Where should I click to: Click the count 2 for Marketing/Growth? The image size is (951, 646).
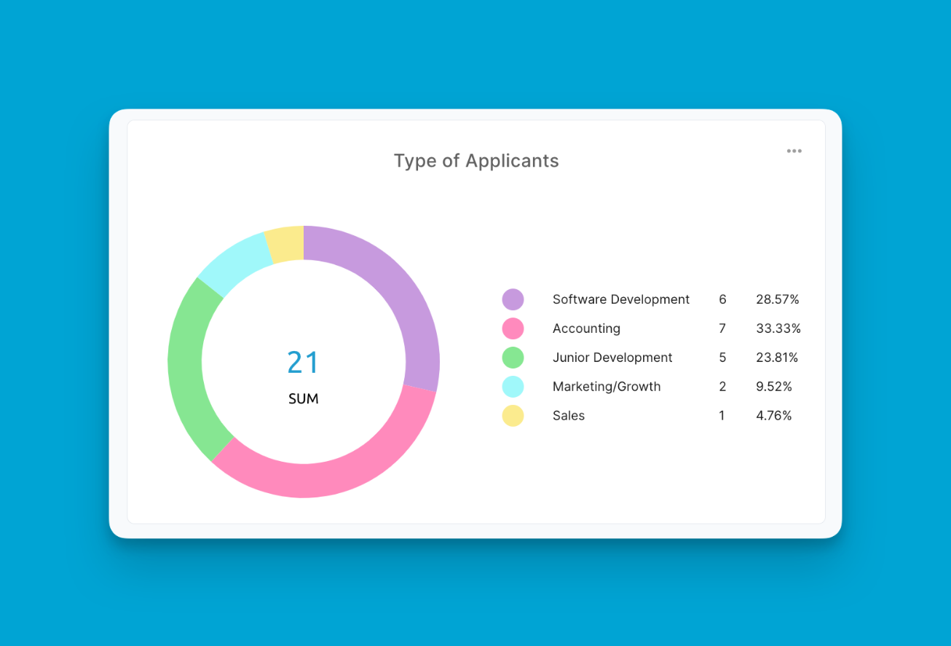coord(722,387)
